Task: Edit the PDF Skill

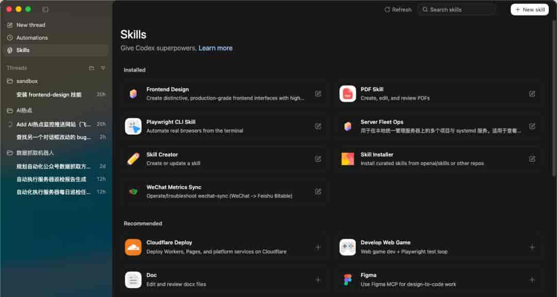Action: (532, 94)
